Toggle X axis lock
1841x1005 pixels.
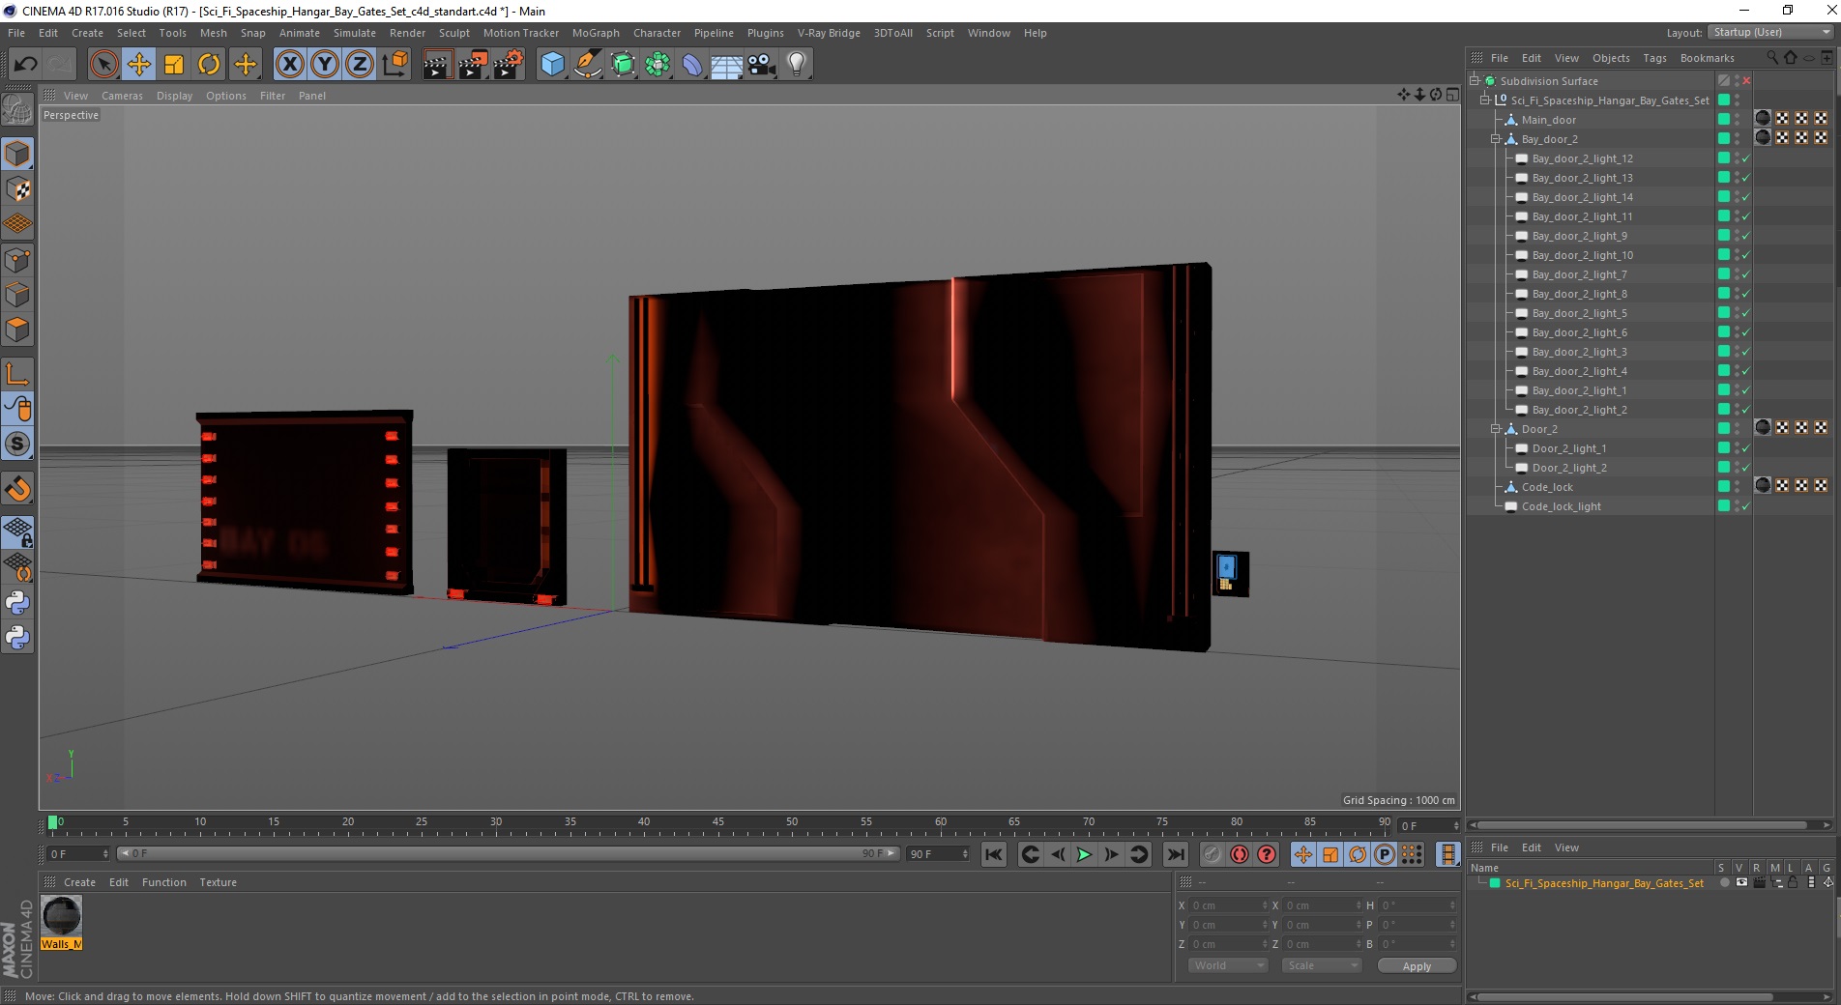click(289, 65)
